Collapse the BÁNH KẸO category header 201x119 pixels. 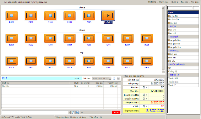[x=183, y=51]
